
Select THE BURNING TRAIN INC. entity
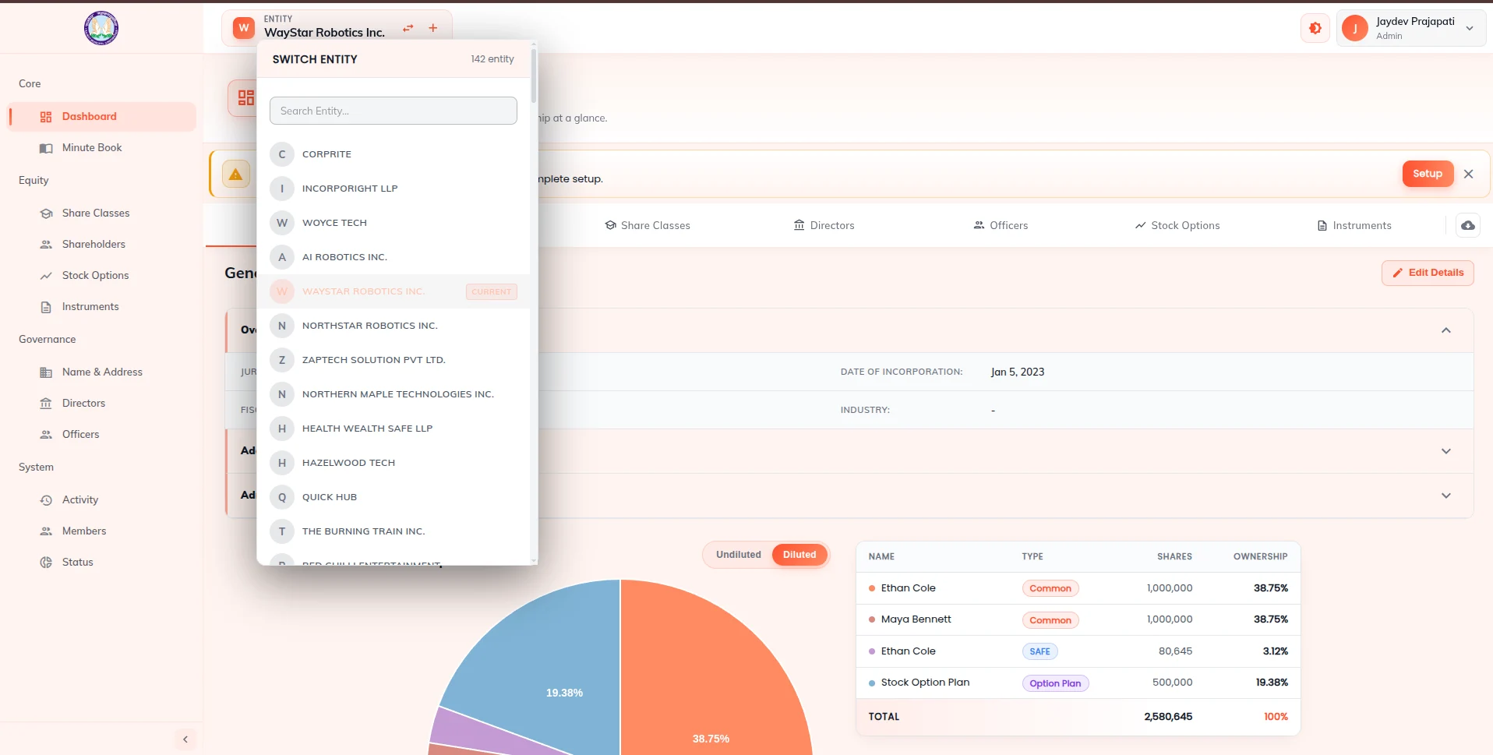point(394,531)
